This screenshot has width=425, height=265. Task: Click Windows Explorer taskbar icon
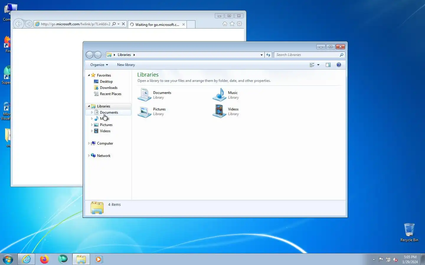[x=81, y=259]
